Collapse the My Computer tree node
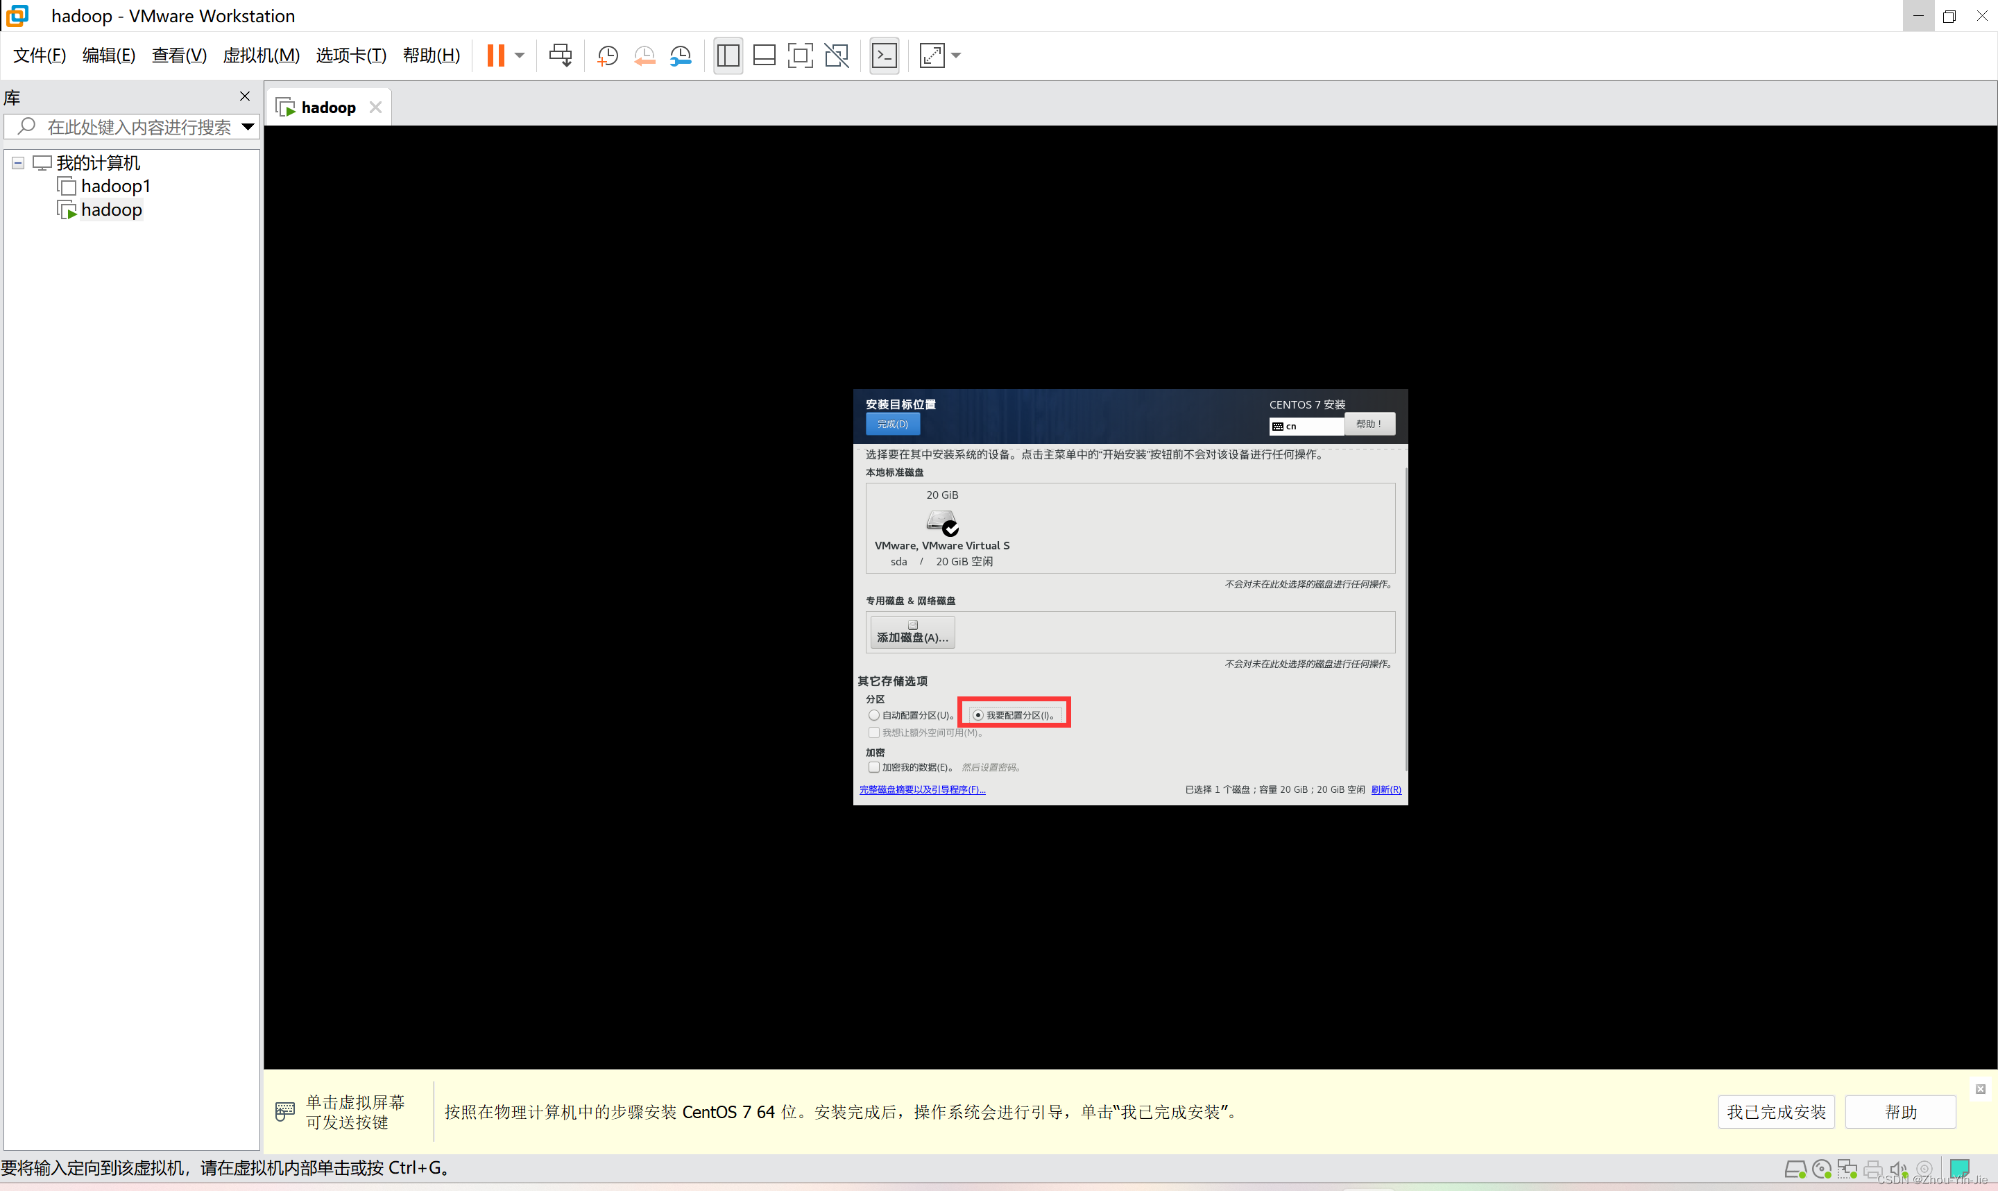This screenshot has width=1998, height=1191. [x=17, y=163]
